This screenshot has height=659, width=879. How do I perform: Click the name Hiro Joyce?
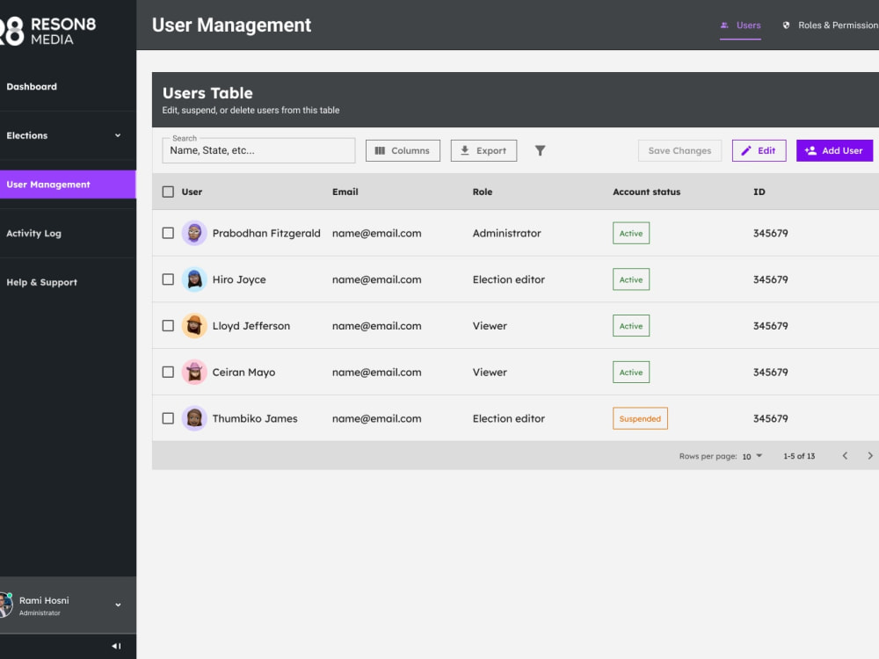pyautogui.click(x=239, y=279)
